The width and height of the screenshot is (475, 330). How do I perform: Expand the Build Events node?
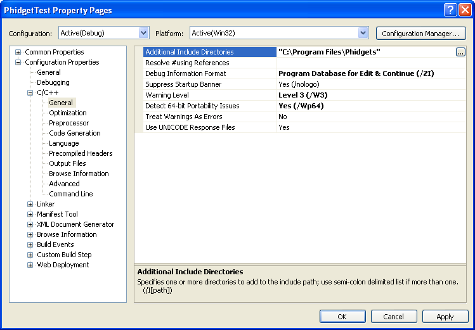30,244
